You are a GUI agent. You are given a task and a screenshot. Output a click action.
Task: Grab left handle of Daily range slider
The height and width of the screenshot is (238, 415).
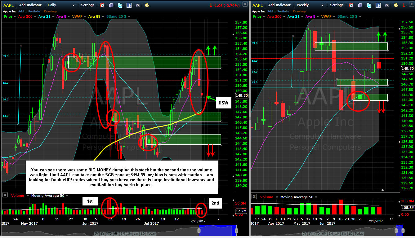199,231
